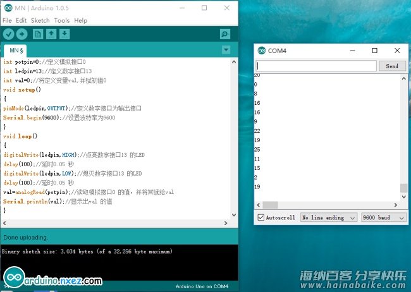
Task: Open the No line ending dropdown
Action: [329, 217]
